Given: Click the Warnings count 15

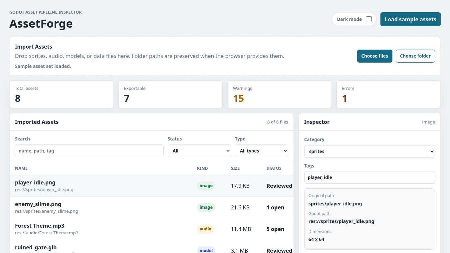Looking at the screenshot, I should point(238,99).
